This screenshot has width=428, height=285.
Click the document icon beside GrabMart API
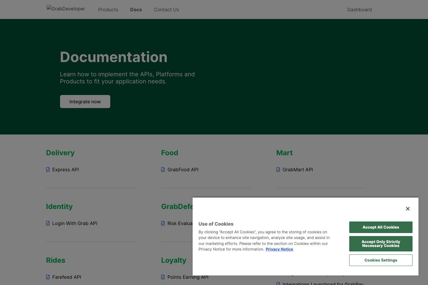[278, 170]
